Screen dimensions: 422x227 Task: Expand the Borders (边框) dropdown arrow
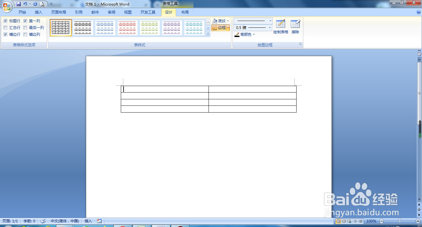click(x=228, y=28)
